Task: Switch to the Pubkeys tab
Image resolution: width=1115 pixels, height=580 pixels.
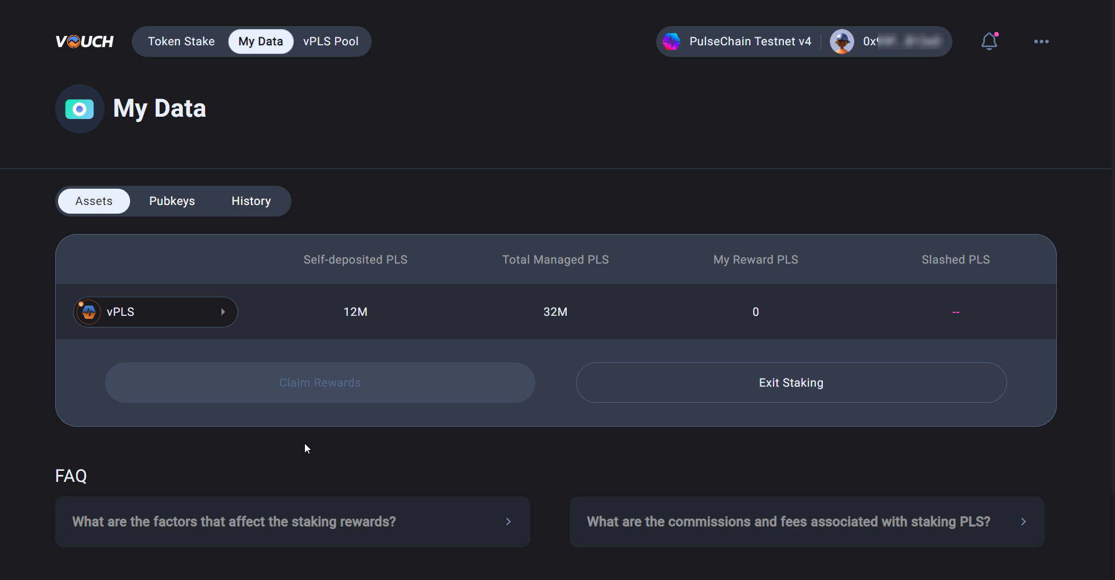Action: tap(172, 201)
